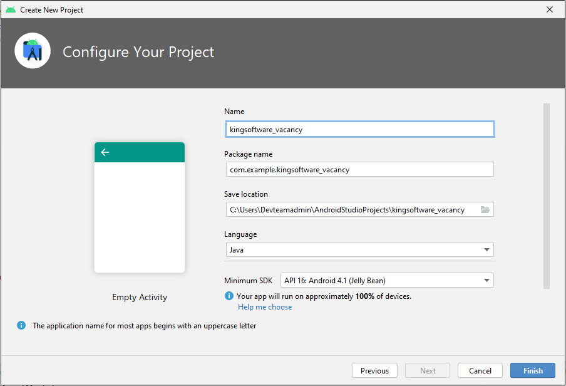
Task: Go back with the Previous button
Action: click(374, 370)
